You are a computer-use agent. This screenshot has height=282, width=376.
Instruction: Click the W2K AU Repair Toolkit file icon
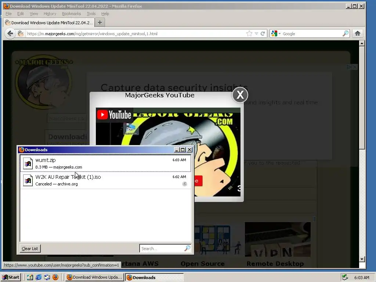pyautogui.click(x=28, y=180)
